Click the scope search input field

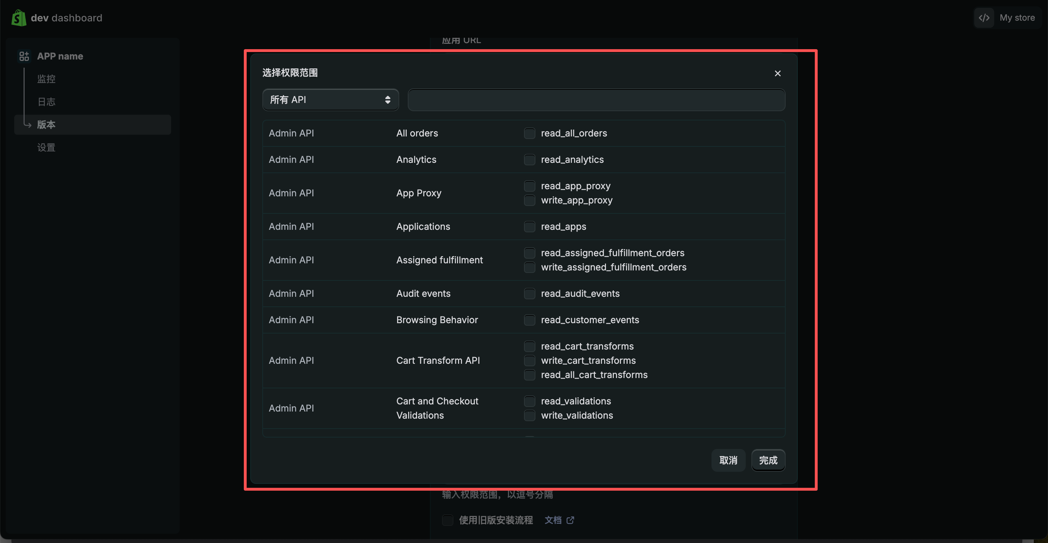click(x=596, y=100)
